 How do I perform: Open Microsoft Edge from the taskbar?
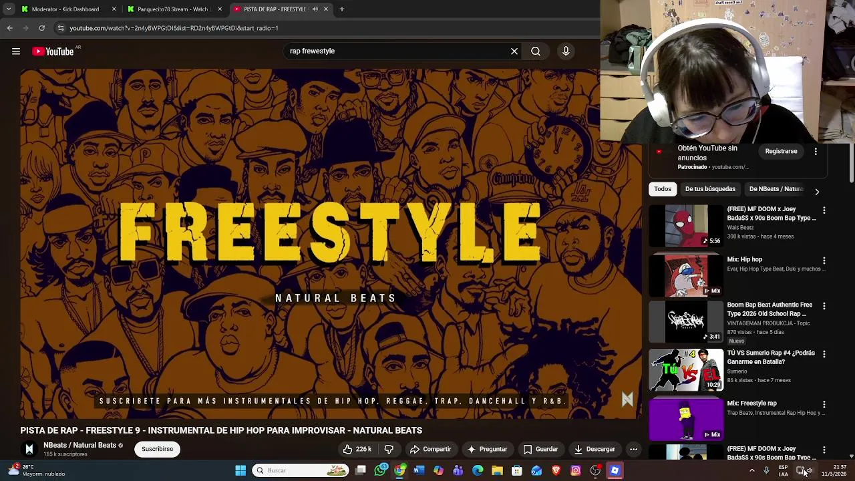478,471
